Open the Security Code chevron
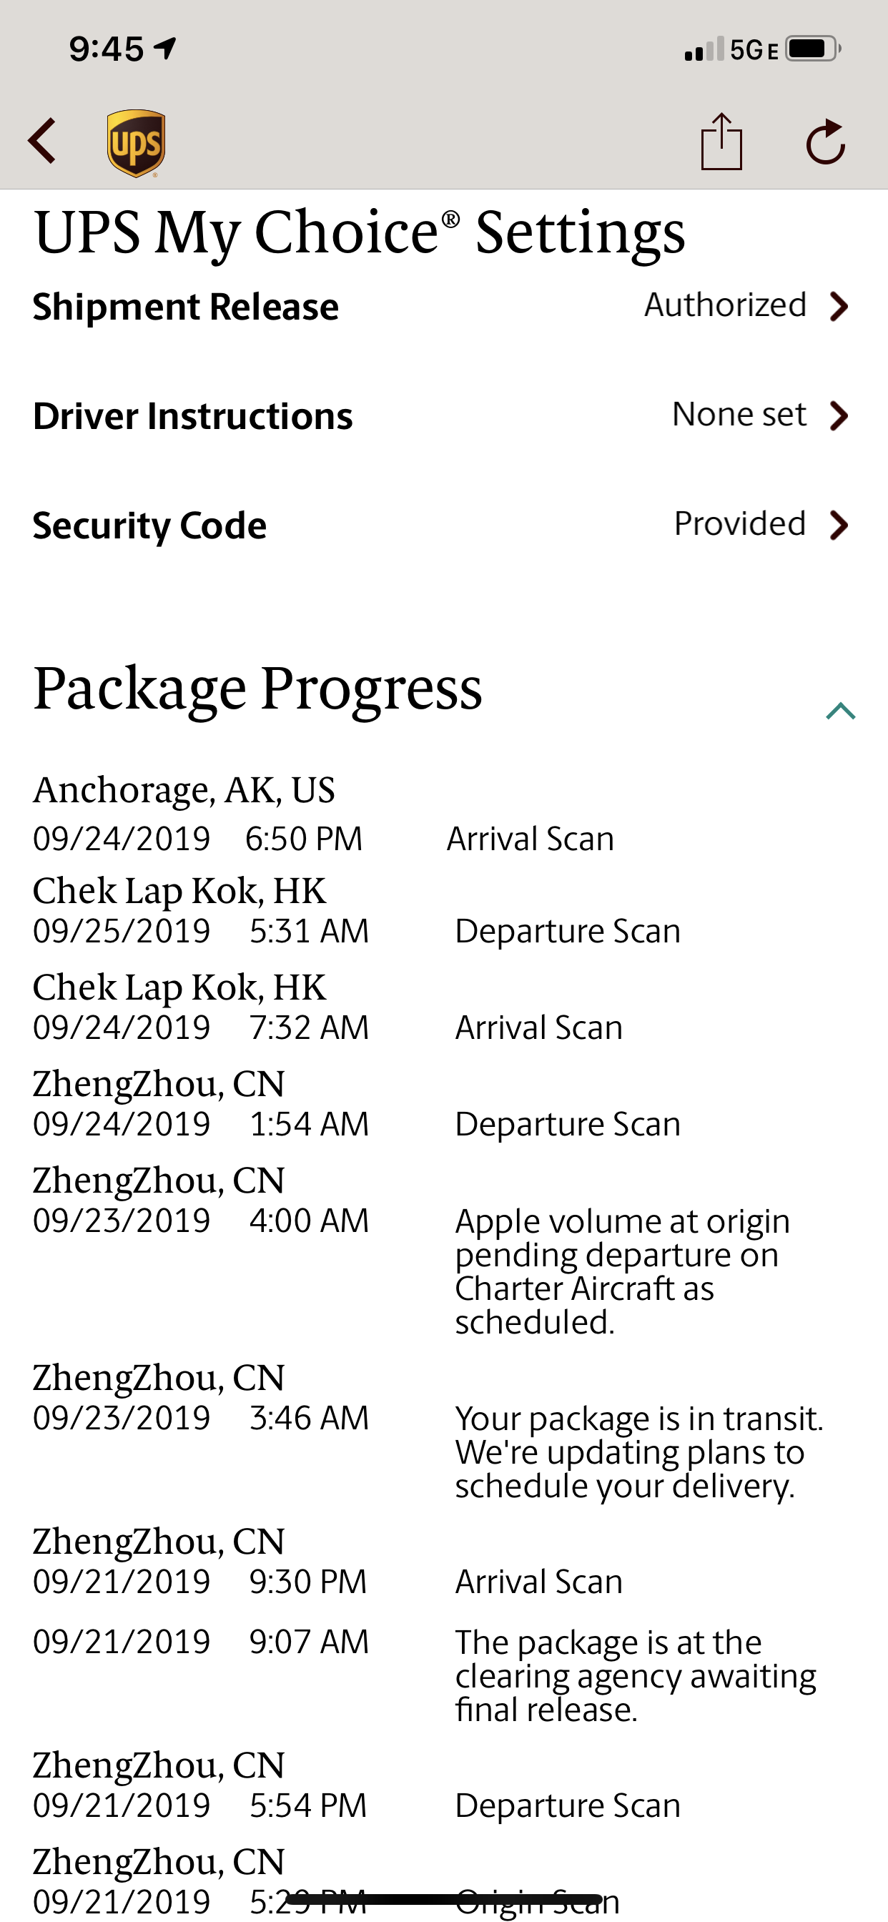 [x=839, y=526]
